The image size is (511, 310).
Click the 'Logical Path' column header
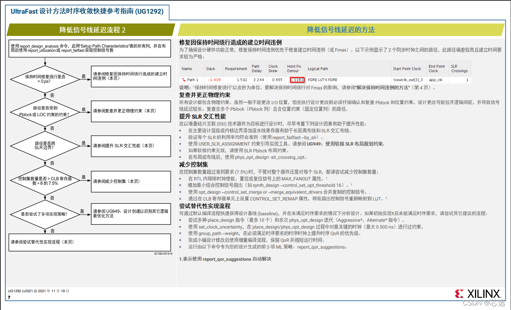click(x=318, y=69)
